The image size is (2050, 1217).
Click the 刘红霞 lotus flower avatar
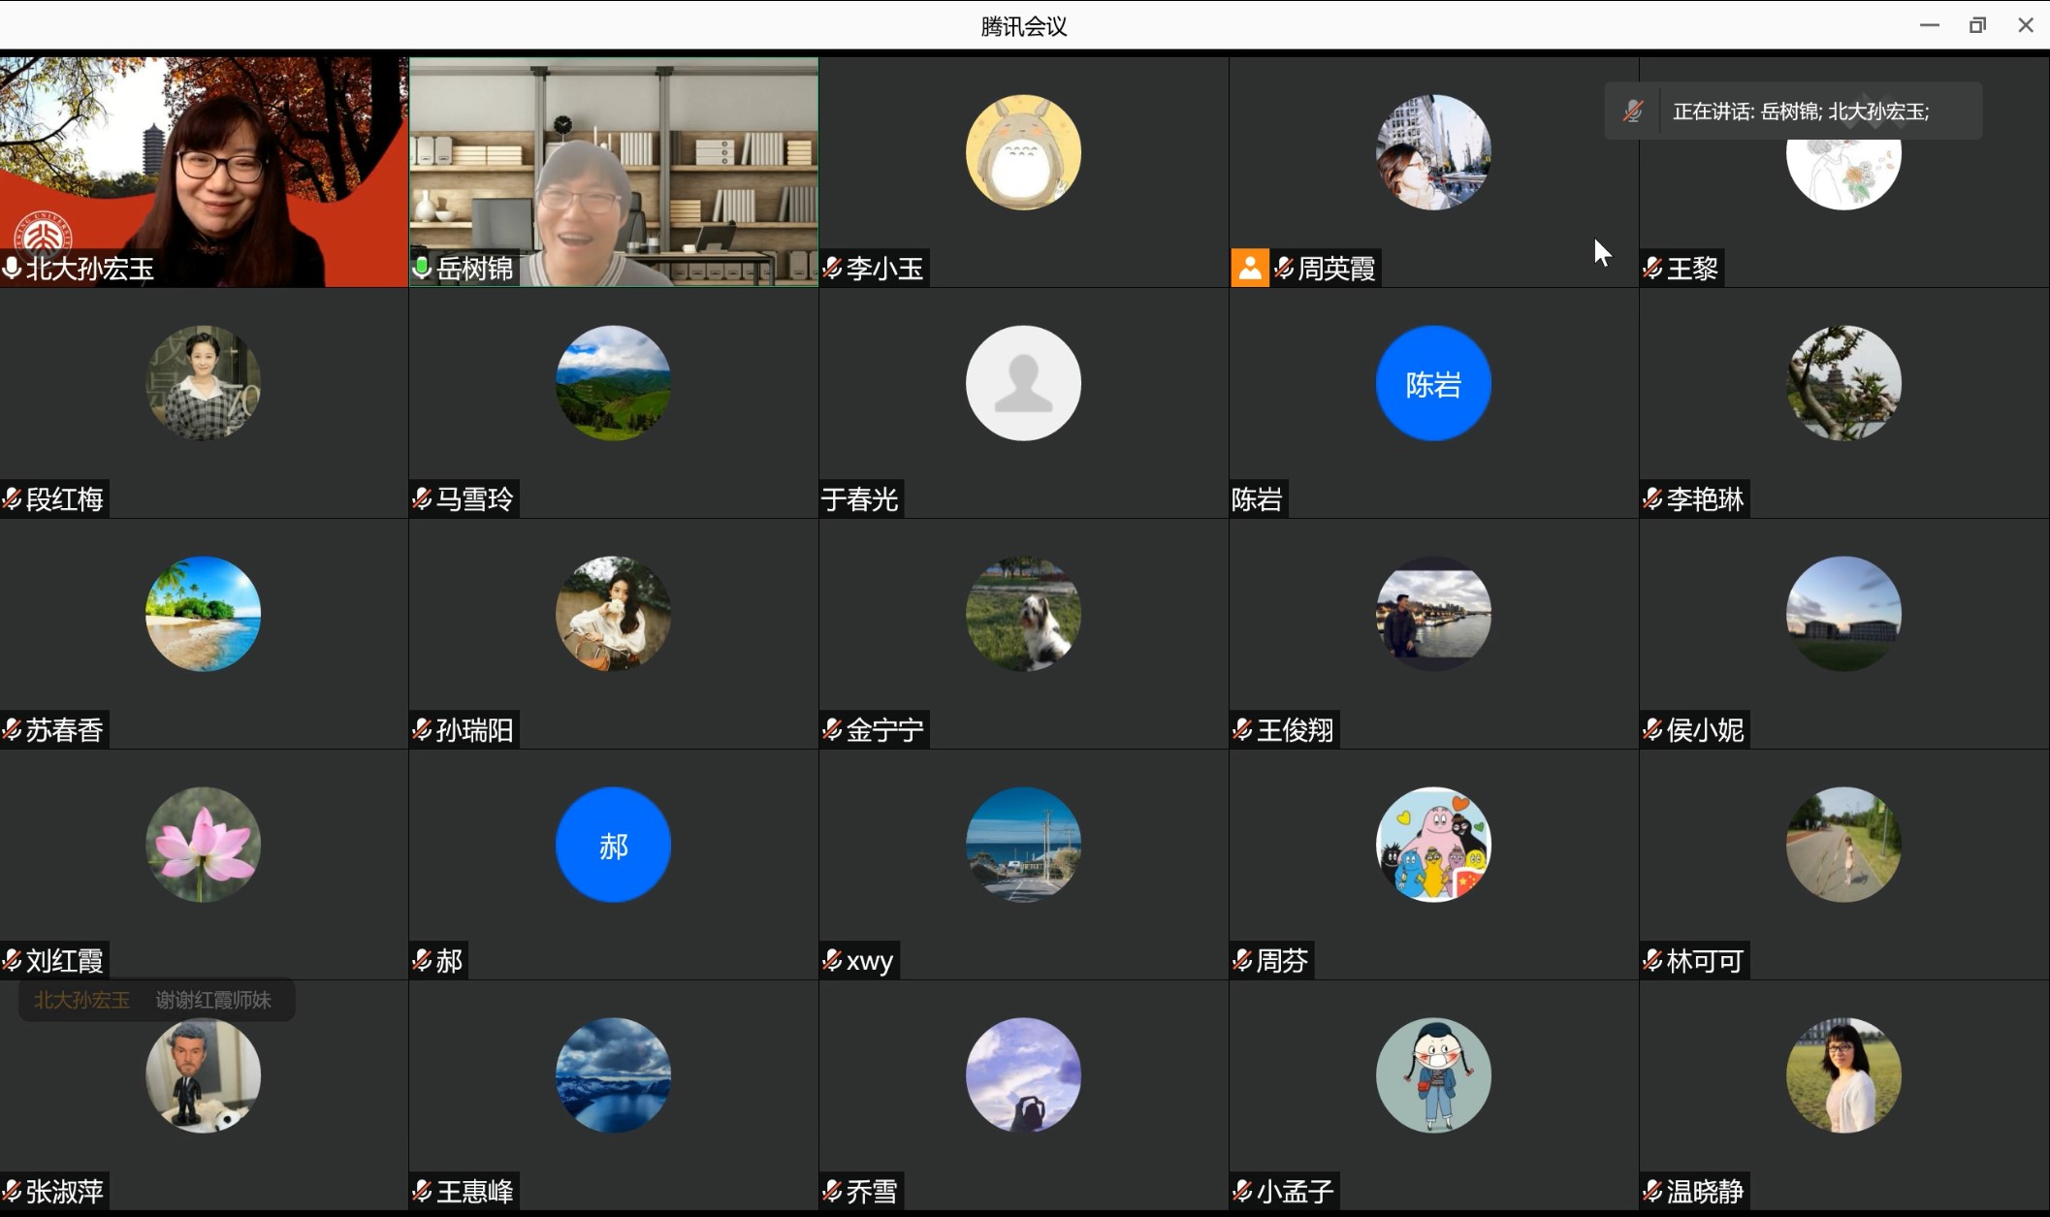coord(203,846)
